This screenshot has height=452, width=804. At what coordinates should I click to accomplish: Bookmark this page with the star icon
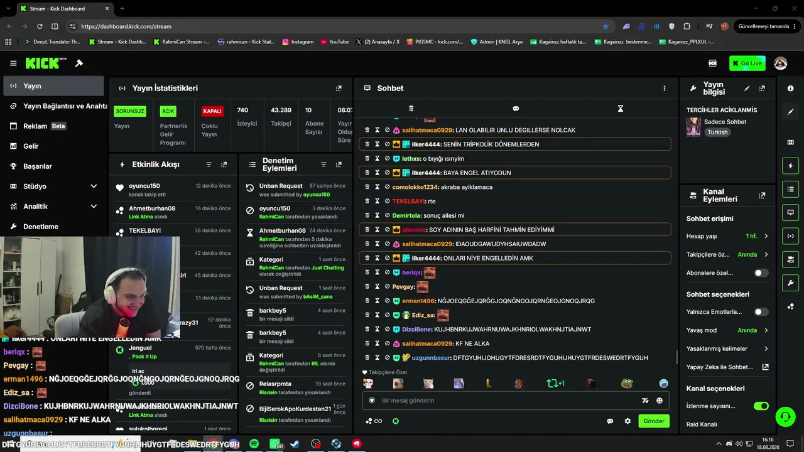click(606, 26)
